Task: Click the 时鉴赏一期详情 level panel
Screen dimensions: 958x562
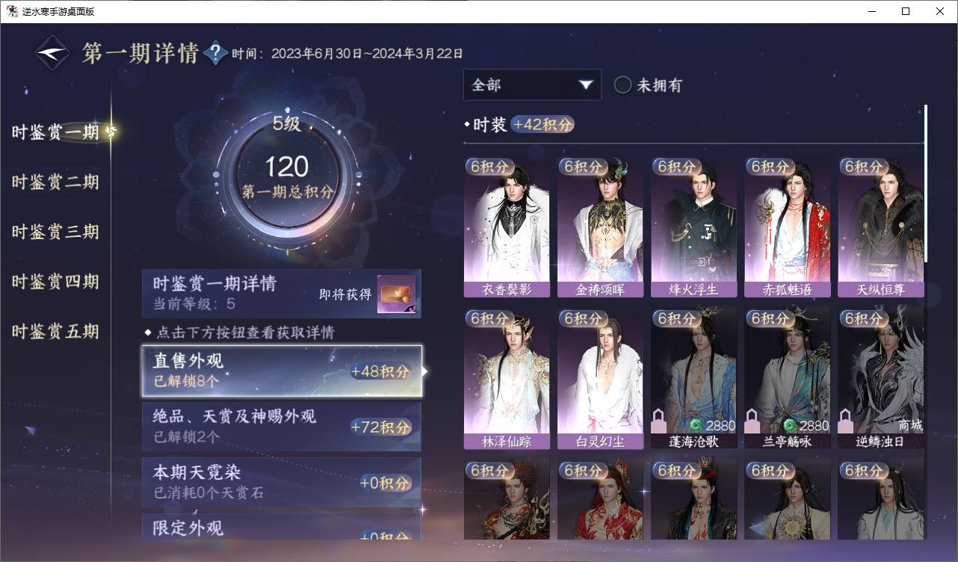Action: [282, 294]
